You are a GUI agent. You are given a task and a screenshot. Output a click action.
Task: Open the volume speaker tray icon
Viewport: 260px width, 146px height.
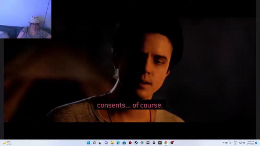(244, 143)
